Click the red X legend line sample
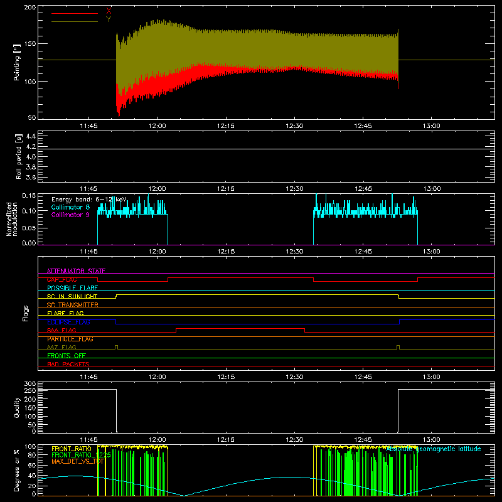 point(74,13)
